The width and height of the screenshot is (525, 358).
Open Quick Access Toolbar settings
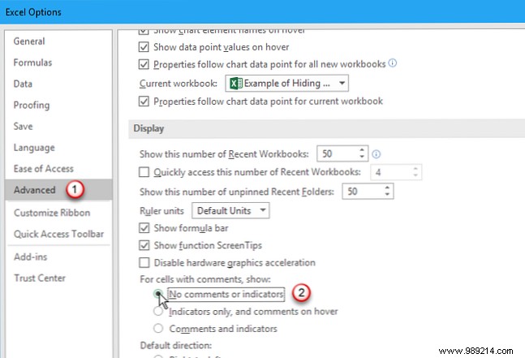point(59,234)
